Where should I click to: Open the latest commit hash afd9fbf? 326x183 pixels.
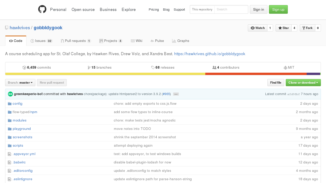click(293, 94)
